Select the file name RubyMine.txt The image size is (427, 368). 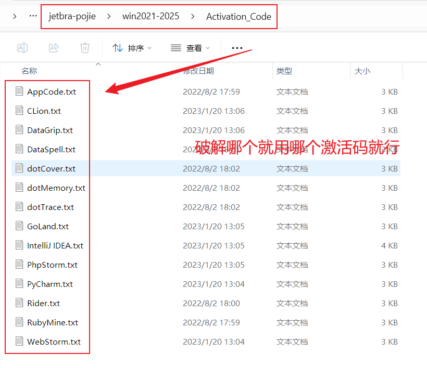click(x=53, y=323)
